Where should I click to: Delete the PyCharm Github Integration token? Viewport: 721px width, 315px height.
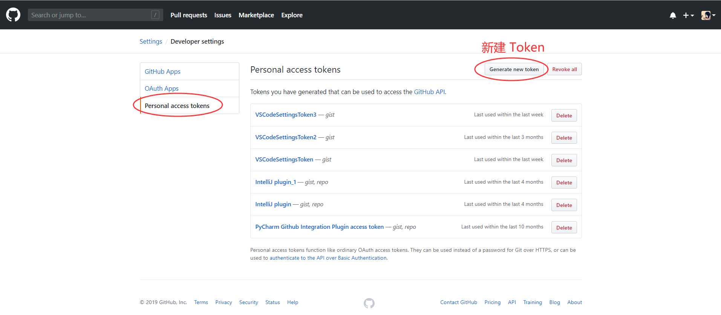(x=564, y=228)
